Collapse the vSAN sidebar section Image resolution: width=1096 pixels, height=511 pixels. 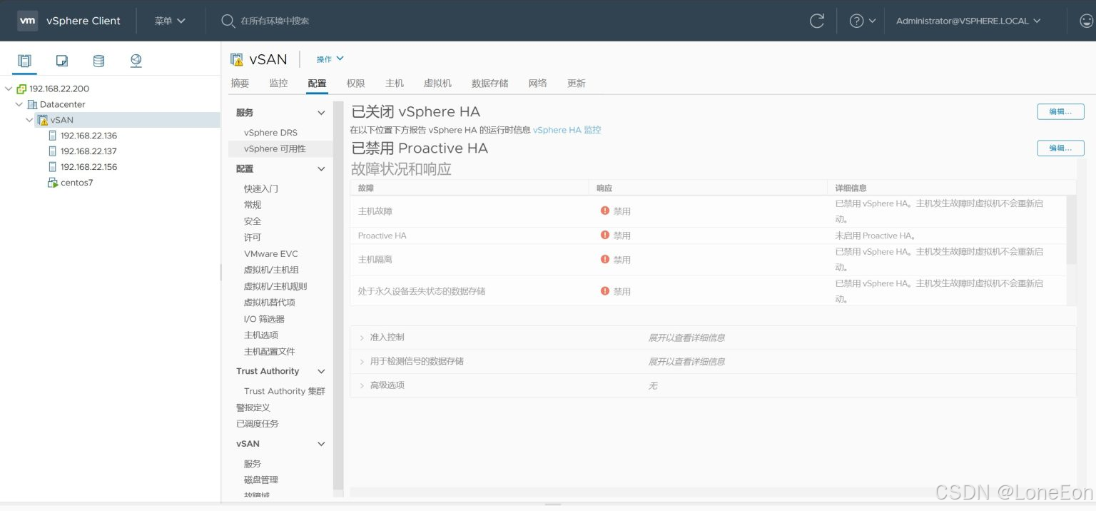(321, 444)
